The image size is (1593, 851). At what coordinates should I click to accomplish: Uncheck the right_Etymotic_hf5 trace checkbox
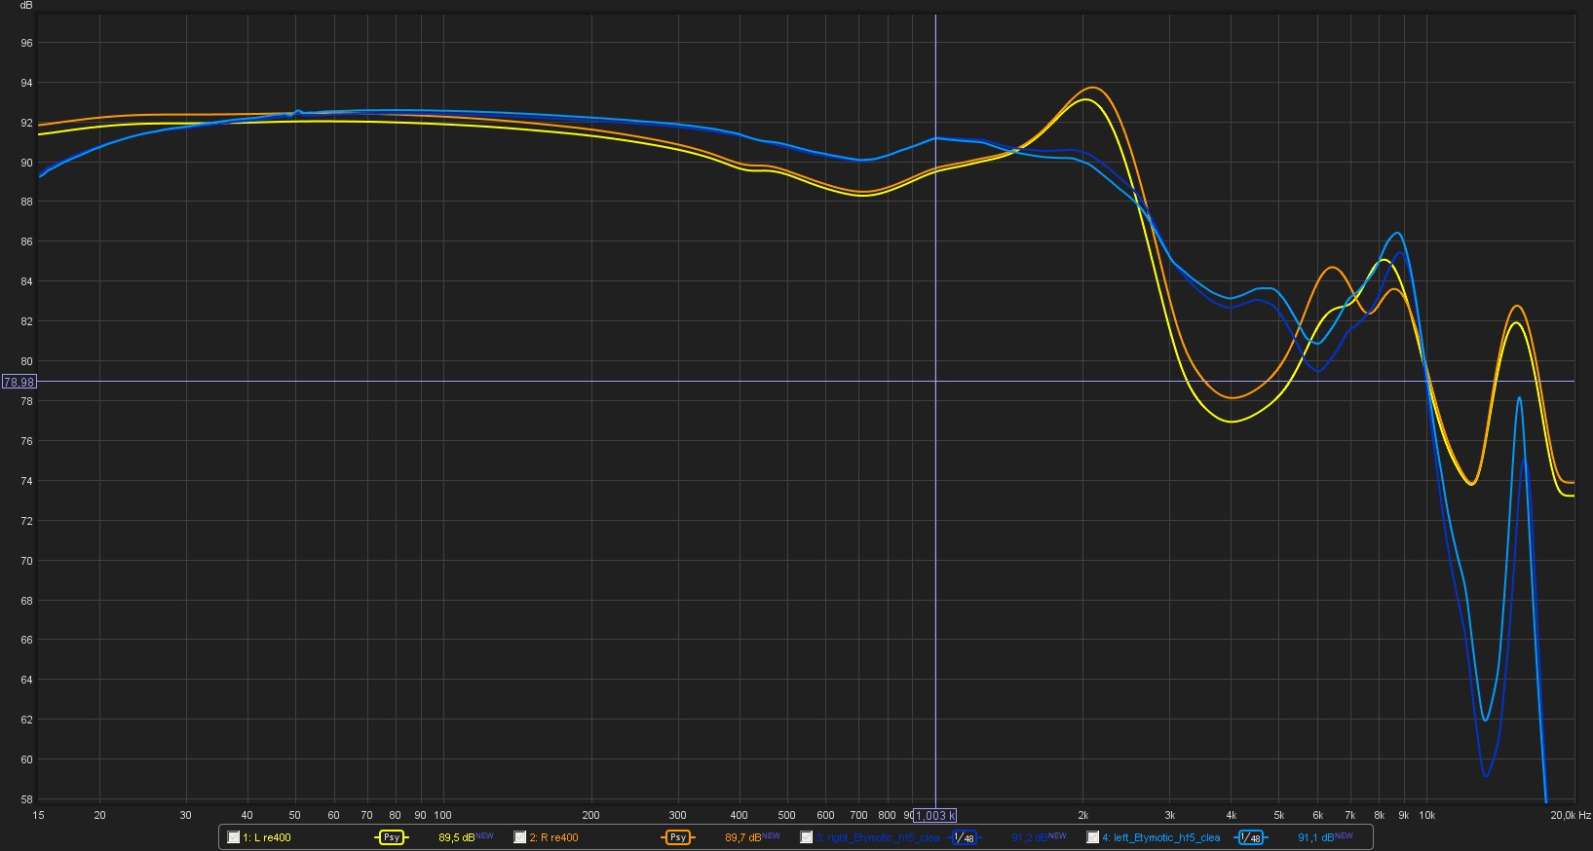[807, 837]
